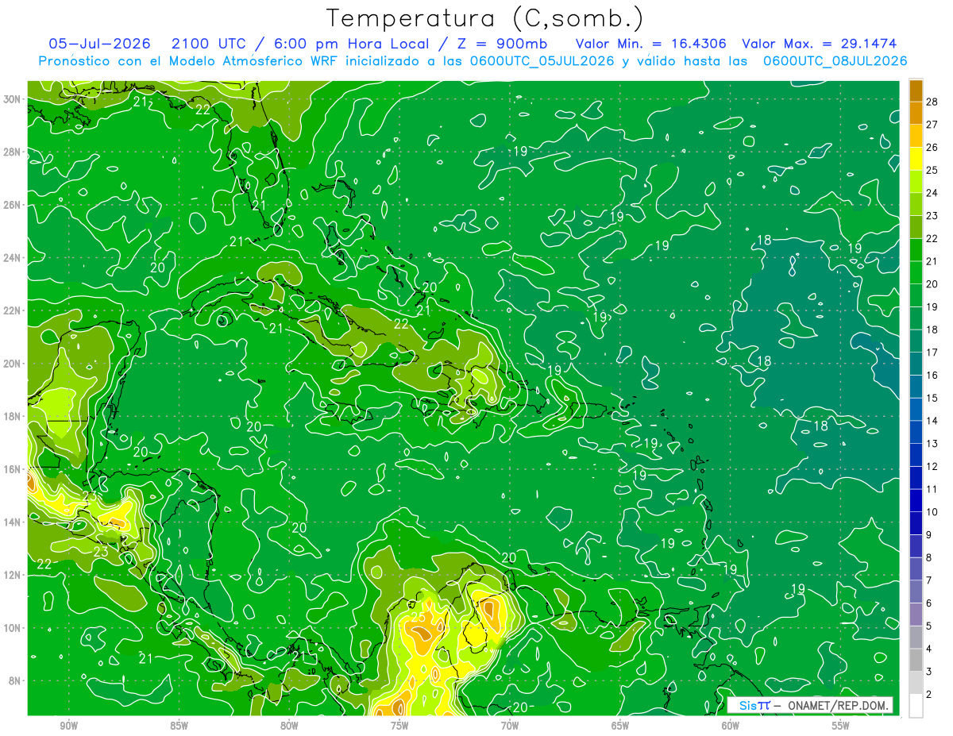Click color scale value '6'
The height and width of the screenshot is (736, 953).
929,603
